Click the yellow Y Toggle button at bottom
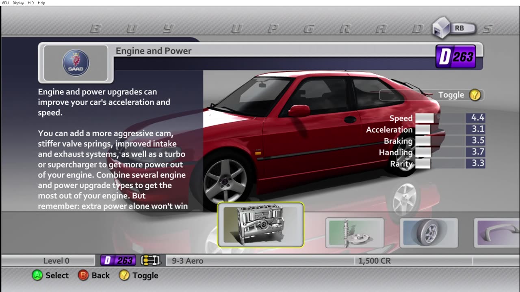Screen dimensions: 520x292 (124, 275)
